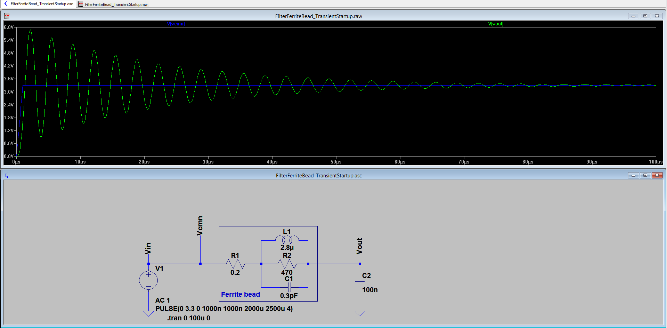Screen dimensions: 667x328
Task: Click the ground symbol below C2
Action: pyautogui.click(x=360, y=313)
